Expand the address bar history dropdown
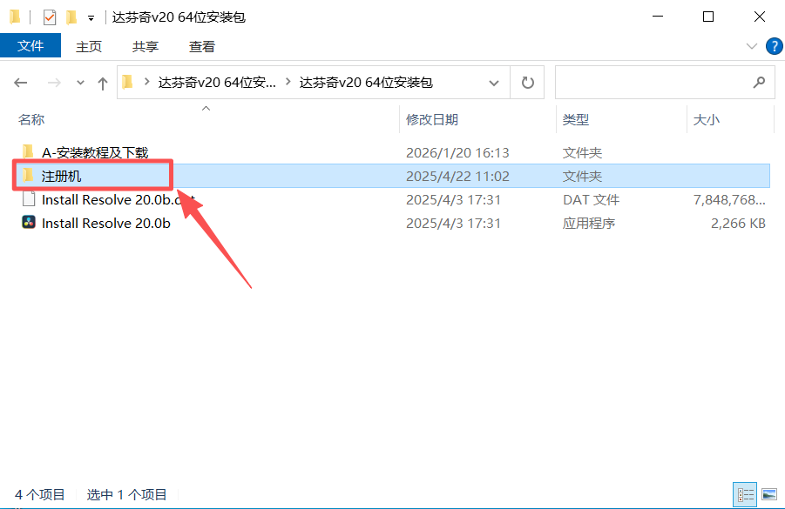The image size is (785, 509). 494,83
